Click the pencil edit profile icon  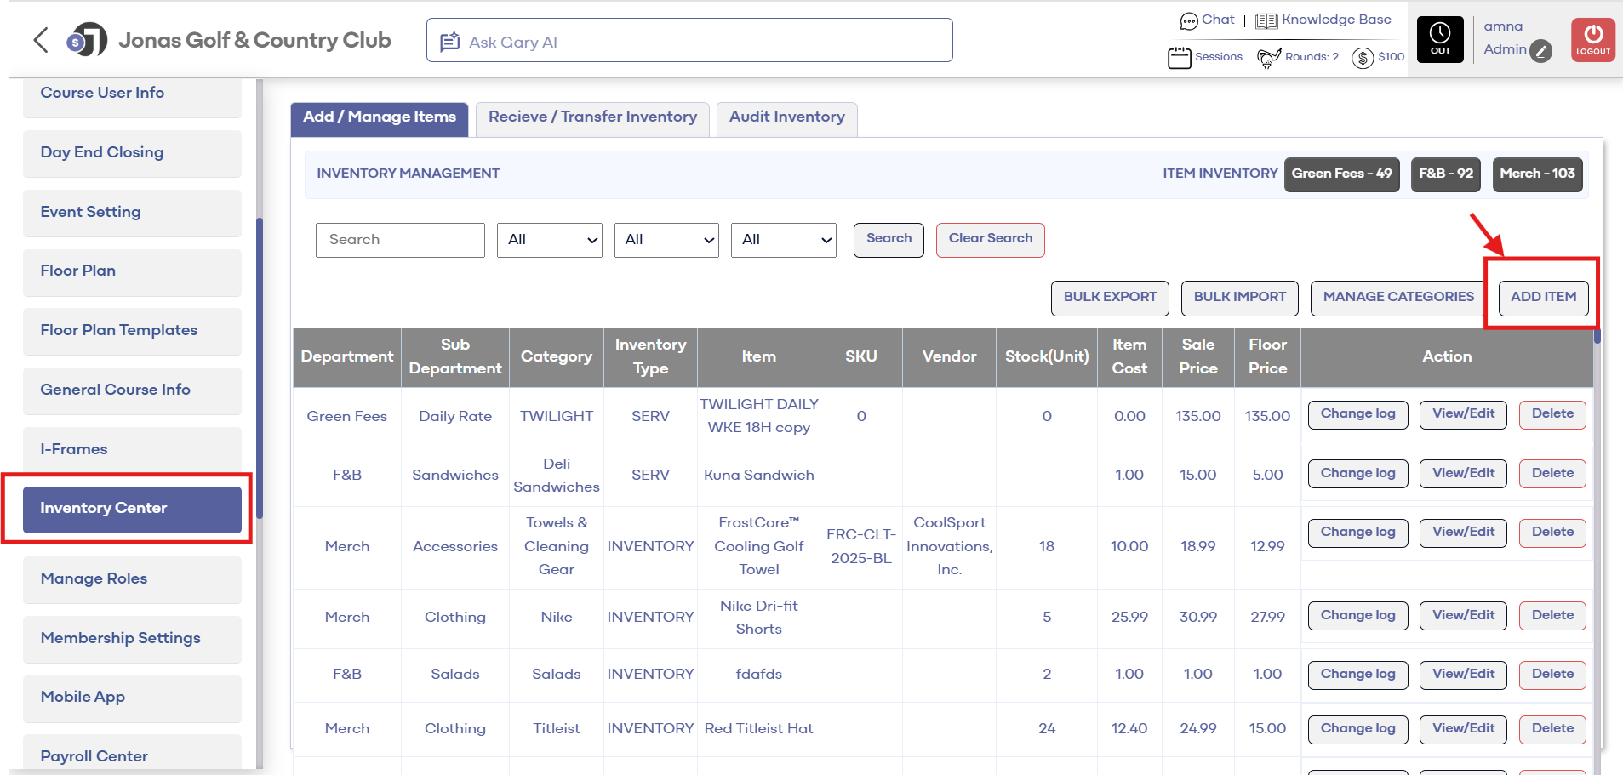click(x=1540, y=51)
